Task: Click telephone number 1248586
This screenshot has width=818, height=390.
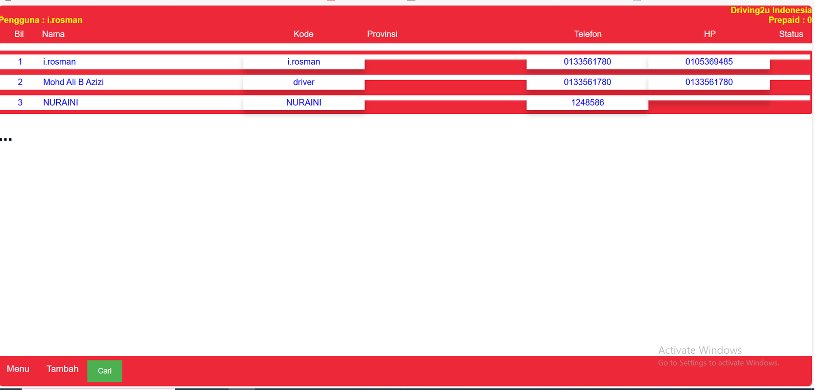Action: (x=587, y=103)
